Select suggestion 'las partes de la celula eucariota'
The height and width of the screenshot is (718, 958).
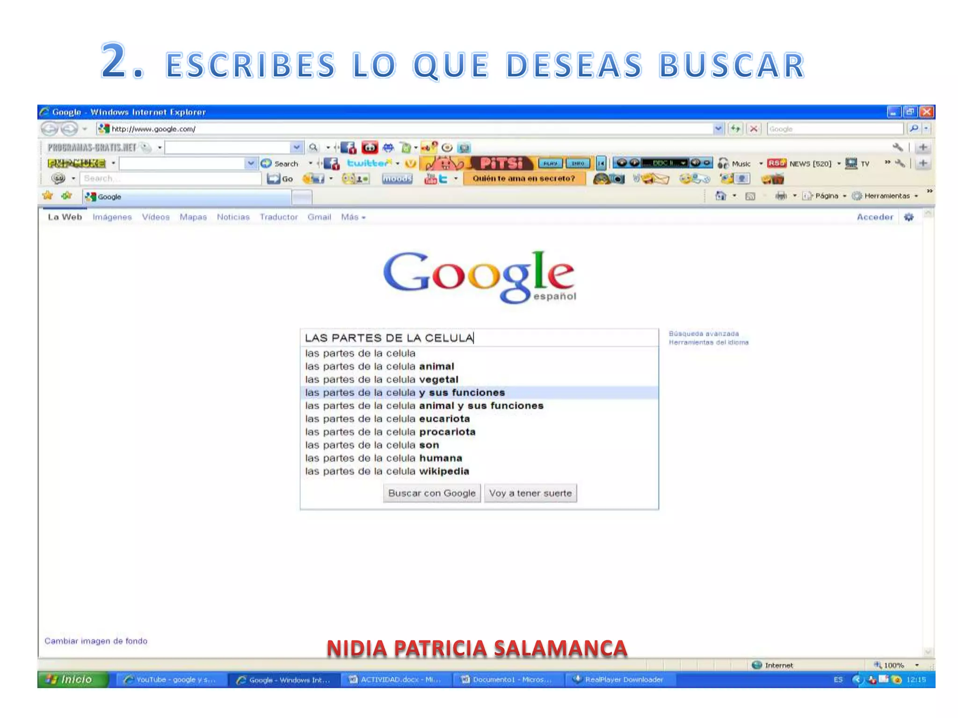(x=479, y=419)
